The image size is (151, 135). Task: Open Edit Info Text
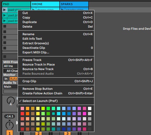tap(56, 39)
